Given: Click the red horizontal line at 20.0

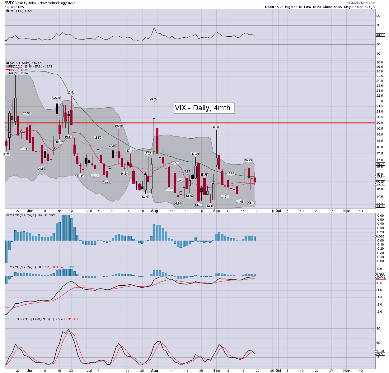Looking at the screenshot, I should pos(280,123).
